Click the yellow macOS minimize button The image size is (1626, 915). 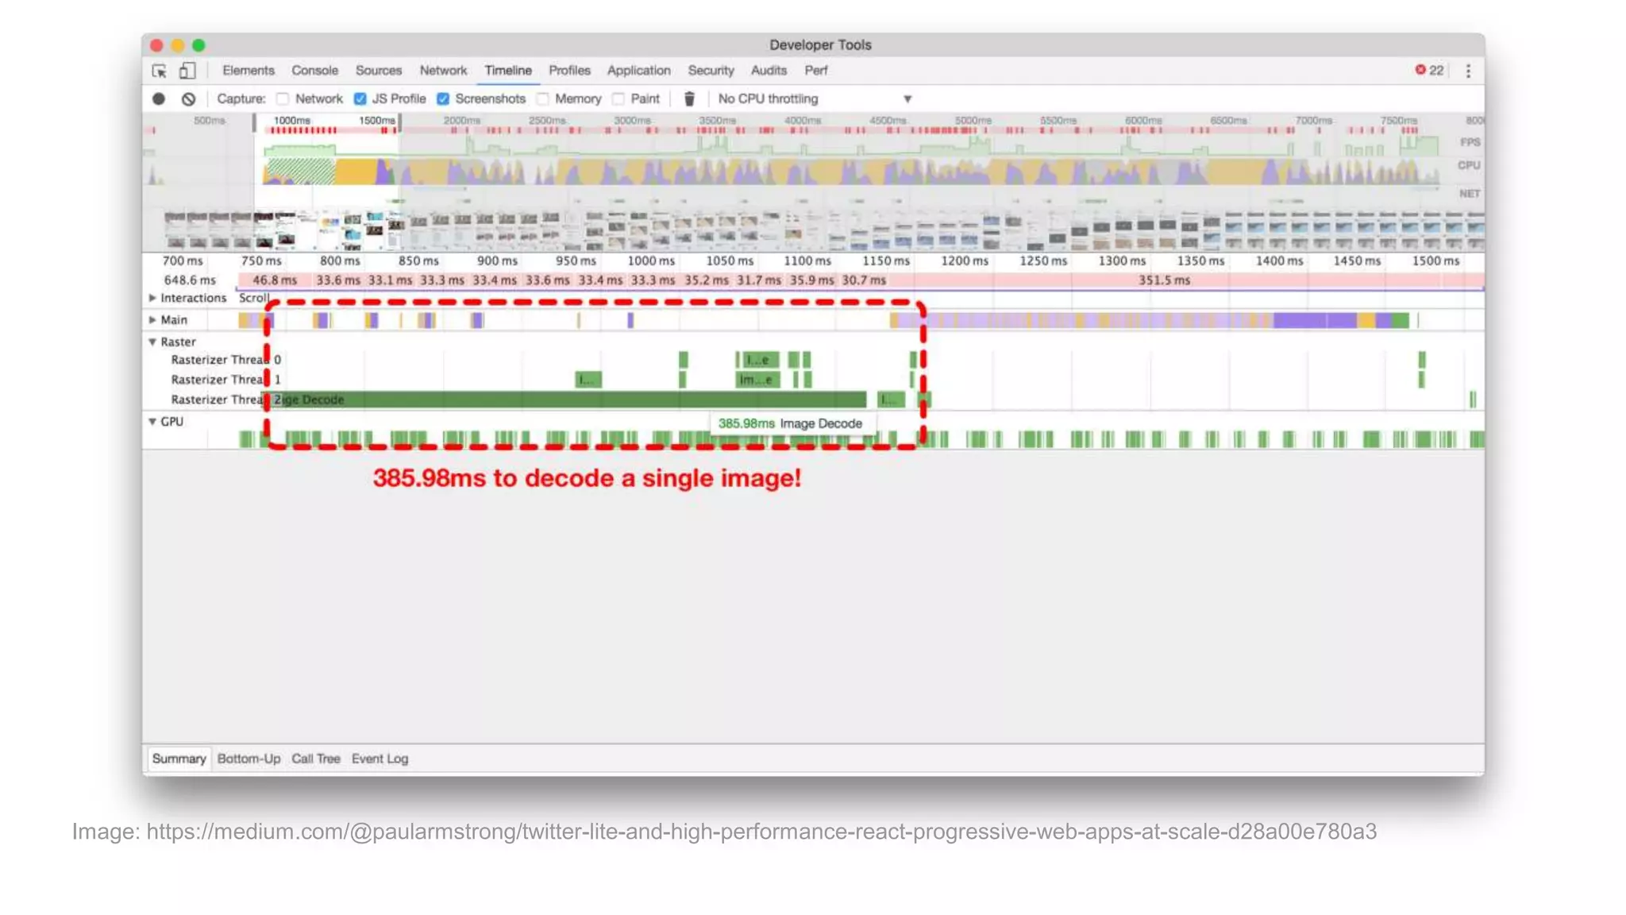pos(178,45)
